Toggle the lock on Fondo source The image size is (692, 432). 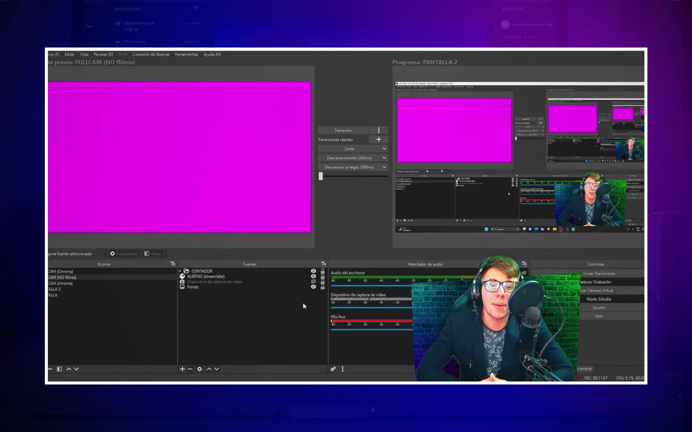[322, 287]
